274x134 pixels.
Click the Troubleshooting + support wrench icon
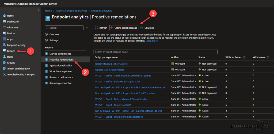[x=5, y=75]
